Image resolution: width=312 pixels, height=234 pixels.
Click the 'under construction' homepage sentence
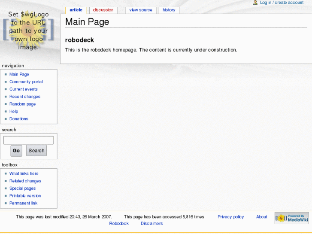(151, 50)
